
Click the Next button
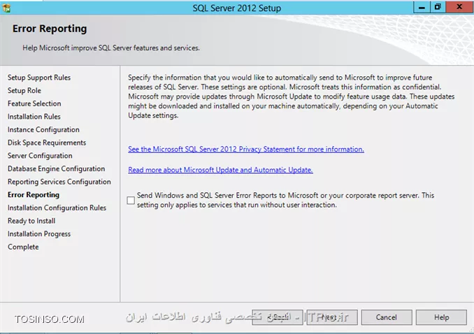[x=332, y=317]
